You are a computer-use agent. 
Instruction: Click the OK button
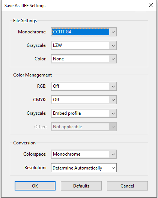pos(35,186)
